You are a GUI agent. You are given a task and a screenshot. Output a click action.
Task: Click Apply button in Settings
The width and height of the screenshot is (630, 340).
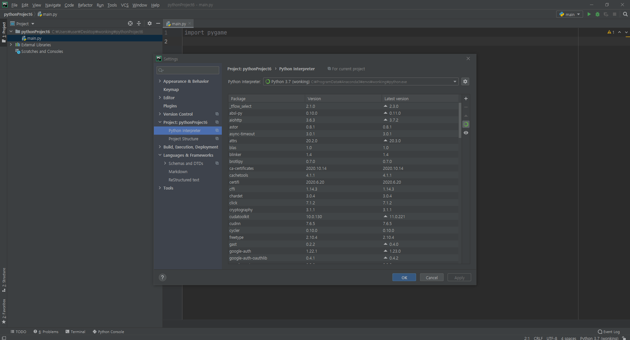pyautogui.click(x=459, y=278)
